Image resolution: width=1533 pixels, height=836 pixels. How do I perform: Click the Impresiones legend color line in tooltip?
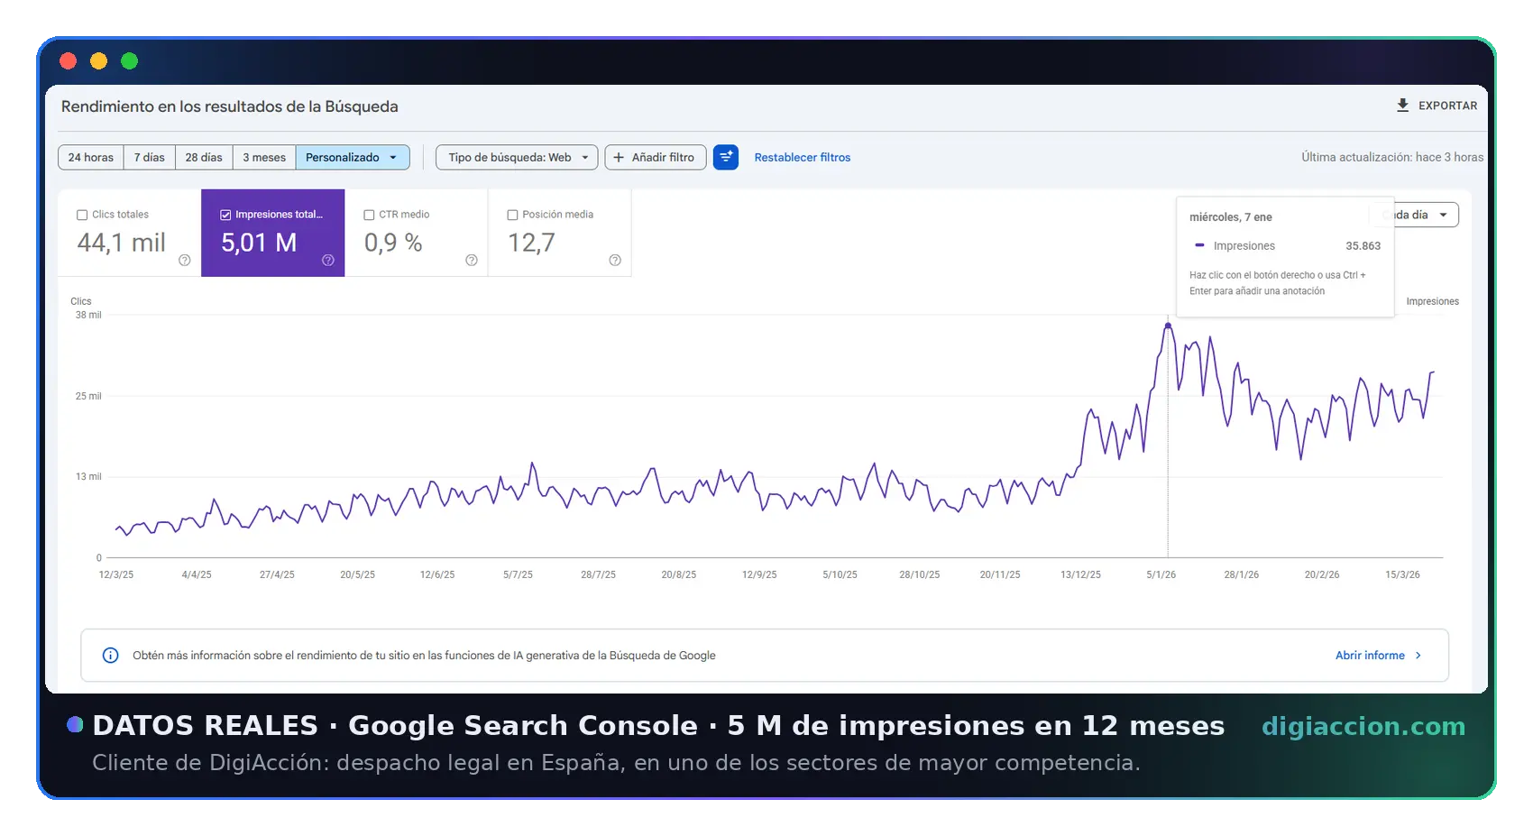[1199, 245]
